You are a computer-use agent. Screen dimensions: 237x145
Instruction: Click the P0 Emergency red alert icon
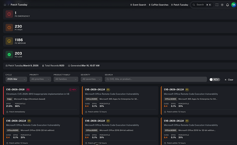(9, 14)
